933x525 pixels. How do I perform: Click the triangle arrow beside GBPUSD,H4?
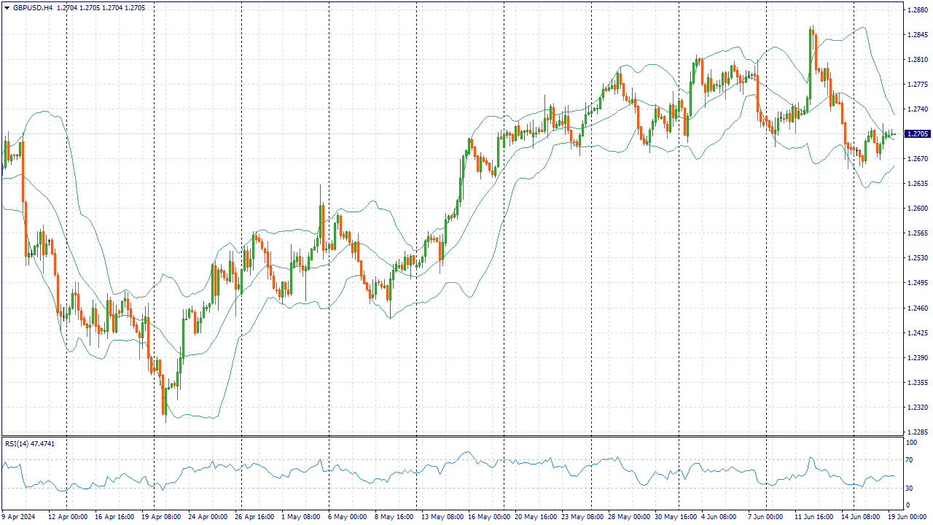pos(7,7)
